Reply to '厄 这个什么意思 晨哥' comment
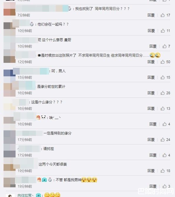This screenshot has width=175, height=197. (153, 46)
